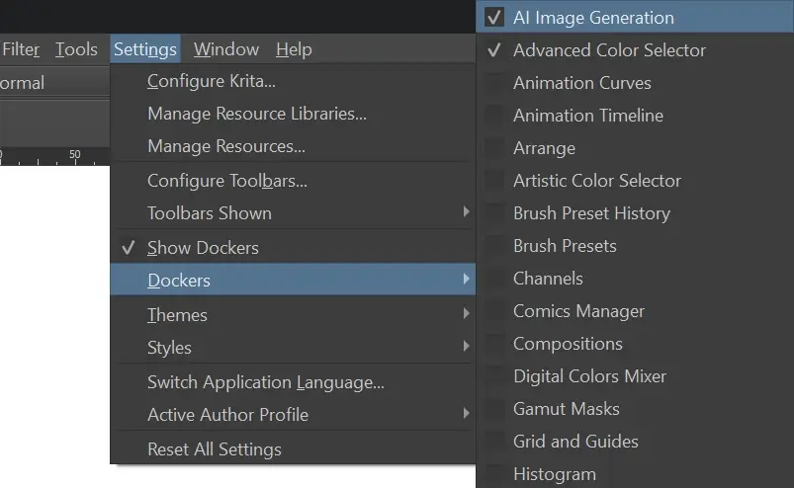Open Manage Resource Libraries…
The height and width of the screenshot is (488, 794).
pos(293,114)
